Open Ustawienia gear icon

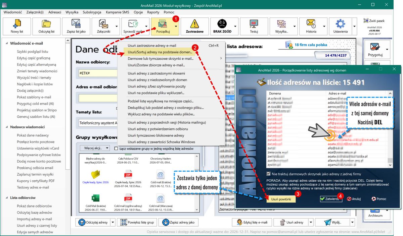(341, 24)
